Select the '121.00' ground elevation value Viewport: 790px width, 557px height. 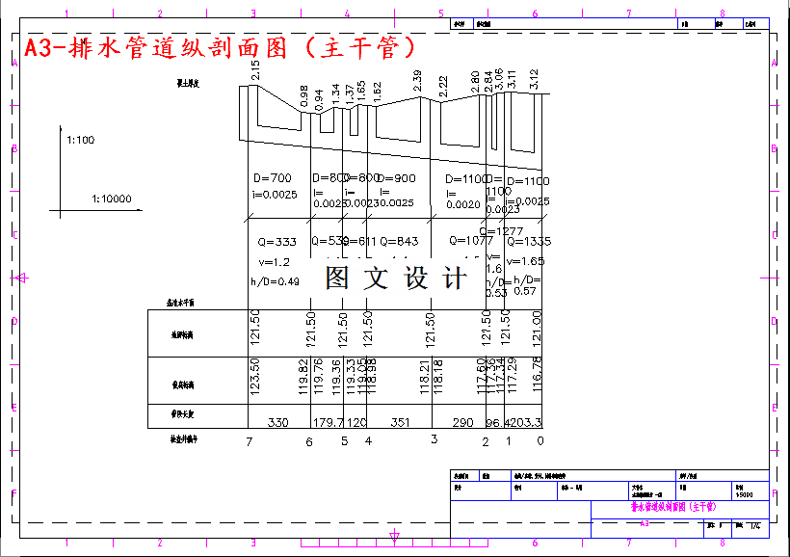point(537,329)
